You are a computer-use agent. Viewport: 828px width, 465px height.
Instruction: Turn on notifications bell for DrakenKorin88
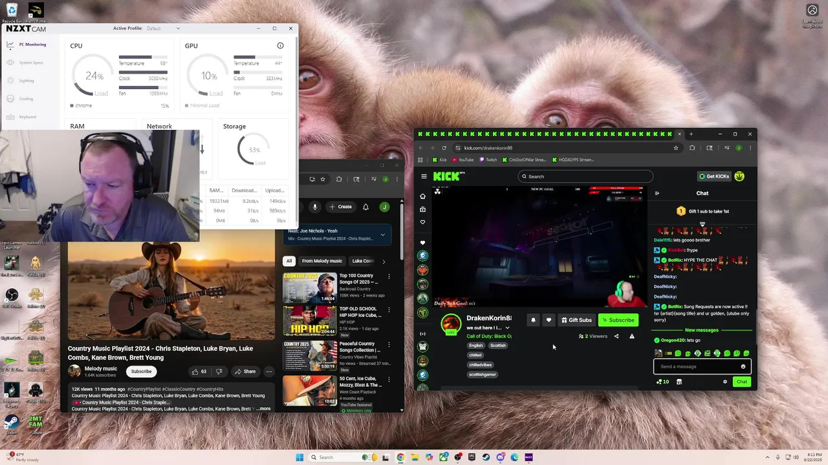[x=533, y=320]
